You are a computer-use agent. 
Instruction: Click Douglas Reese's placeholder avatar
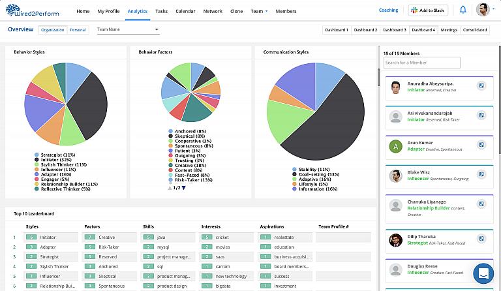point(395,270)
